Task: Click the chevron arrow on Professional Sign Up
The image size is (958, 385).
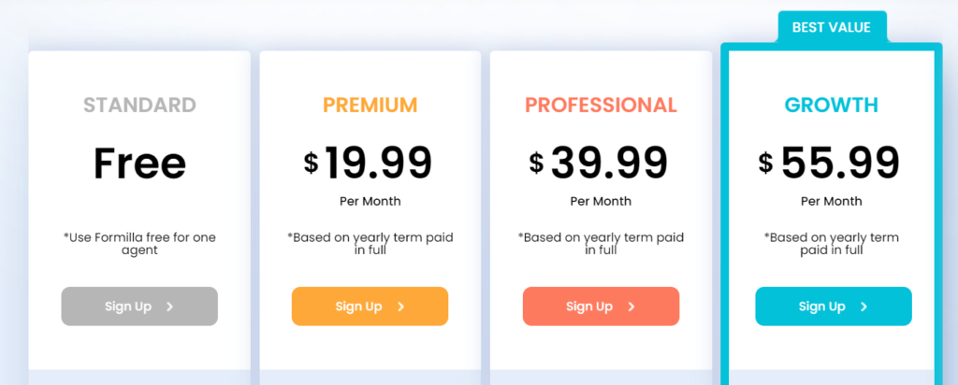Action: tap(631, 307)
